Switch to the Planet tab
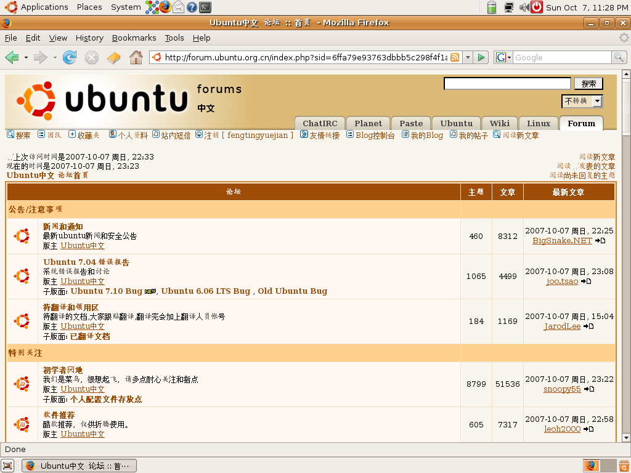This screenshot has height=473, width=631. point(368,123)
